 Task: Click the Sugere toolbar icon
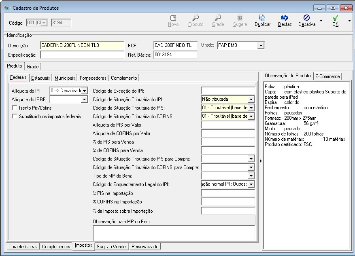[x=240, y=18]
